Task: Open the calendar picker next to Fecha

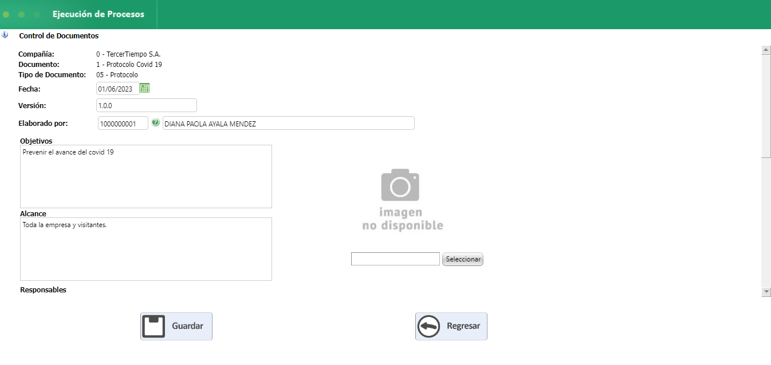Action: click(x=145, y=88)
